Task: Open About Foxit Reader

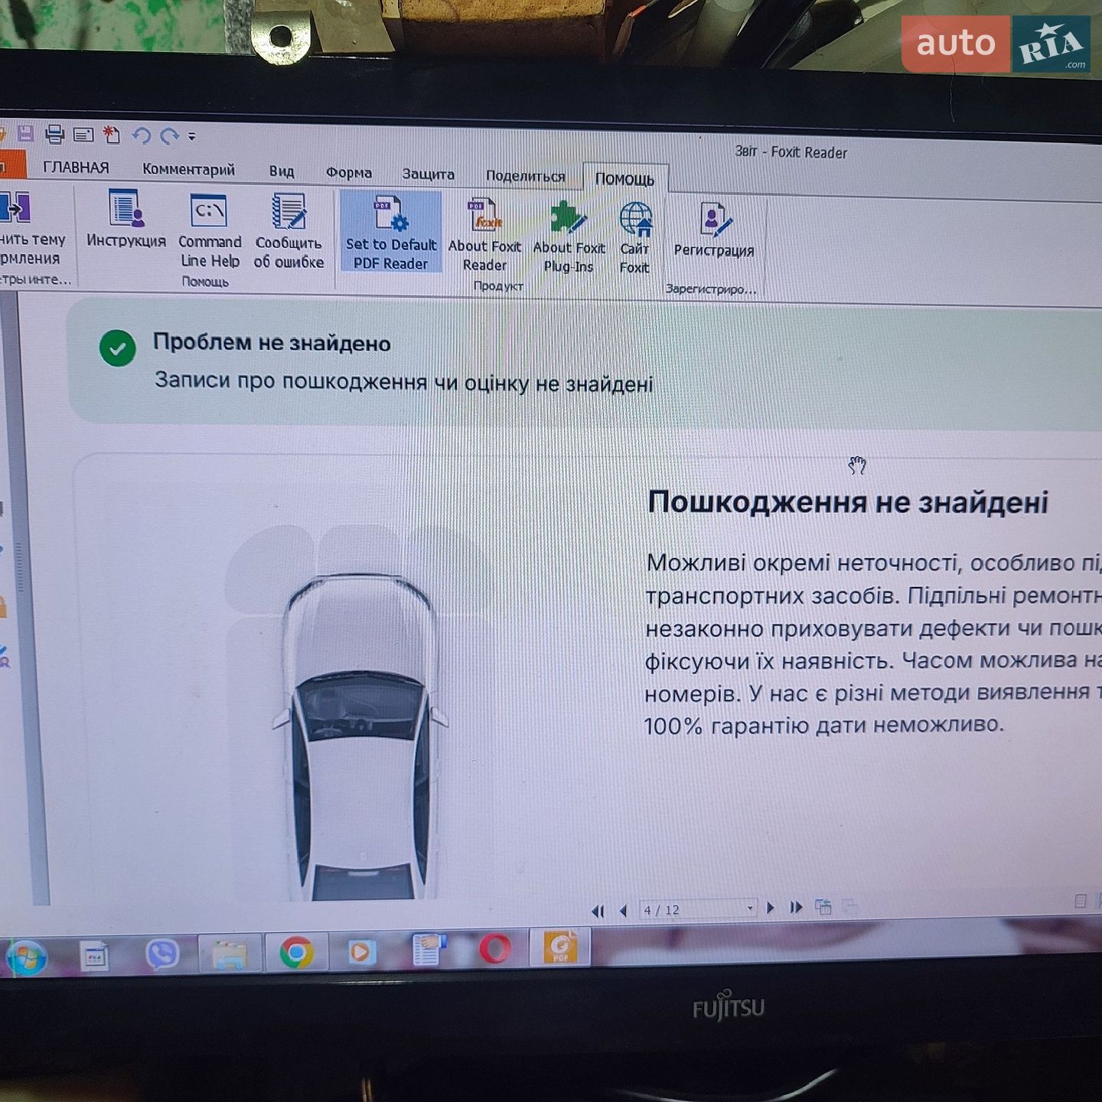Action: [484, 233]
